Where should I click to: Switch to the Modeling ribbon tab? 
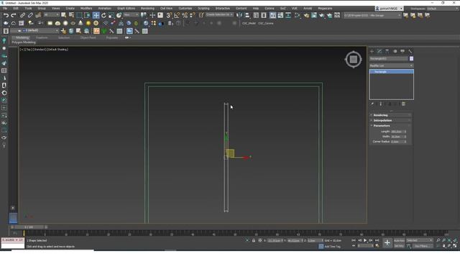coord(22,37)
